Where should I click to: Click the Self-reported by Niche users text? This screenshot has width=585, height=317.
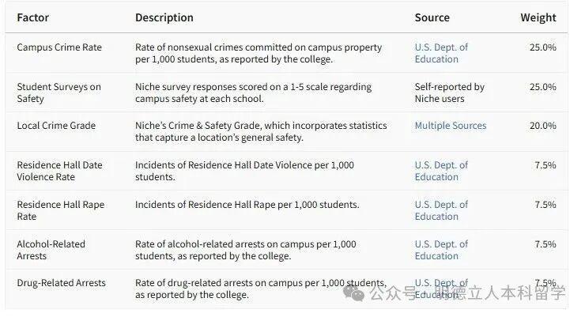[449, 92]
